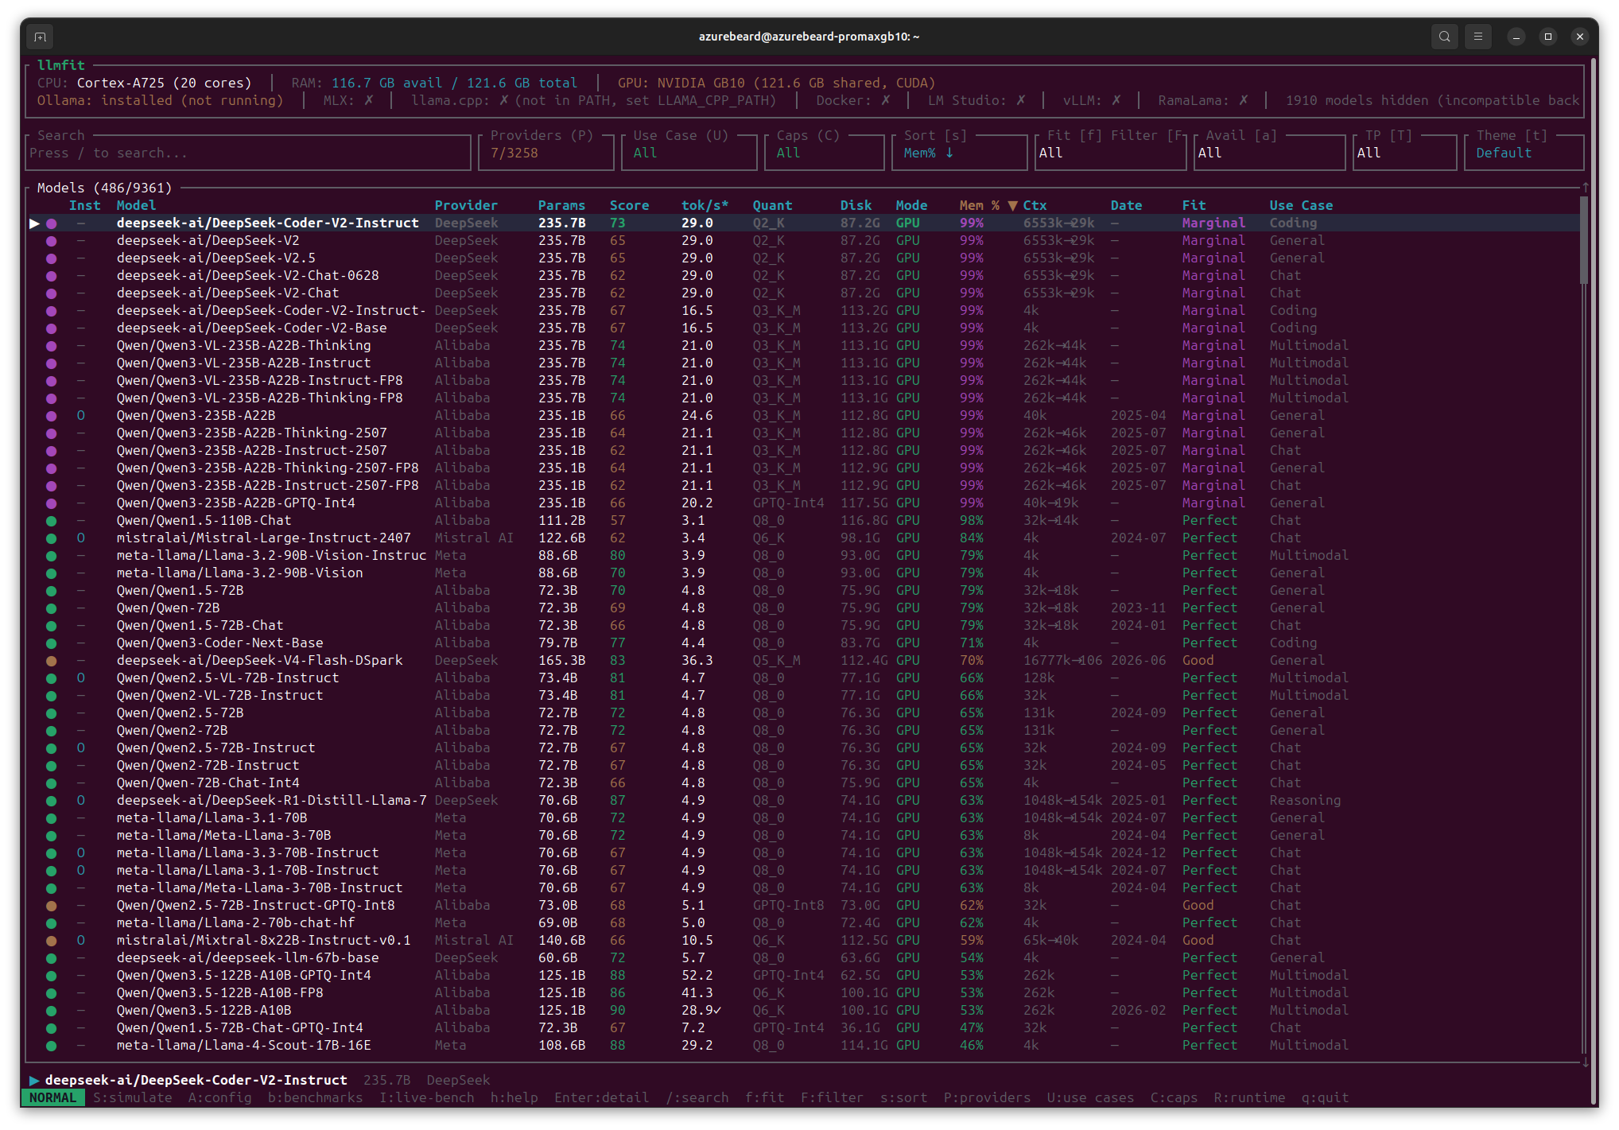
Task: Click the Provider column header
Action: coord(466,206)
